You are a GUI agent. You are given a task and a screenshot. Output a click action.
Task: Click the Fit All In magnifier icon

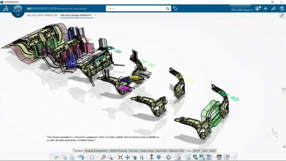[x=103, y=157]
